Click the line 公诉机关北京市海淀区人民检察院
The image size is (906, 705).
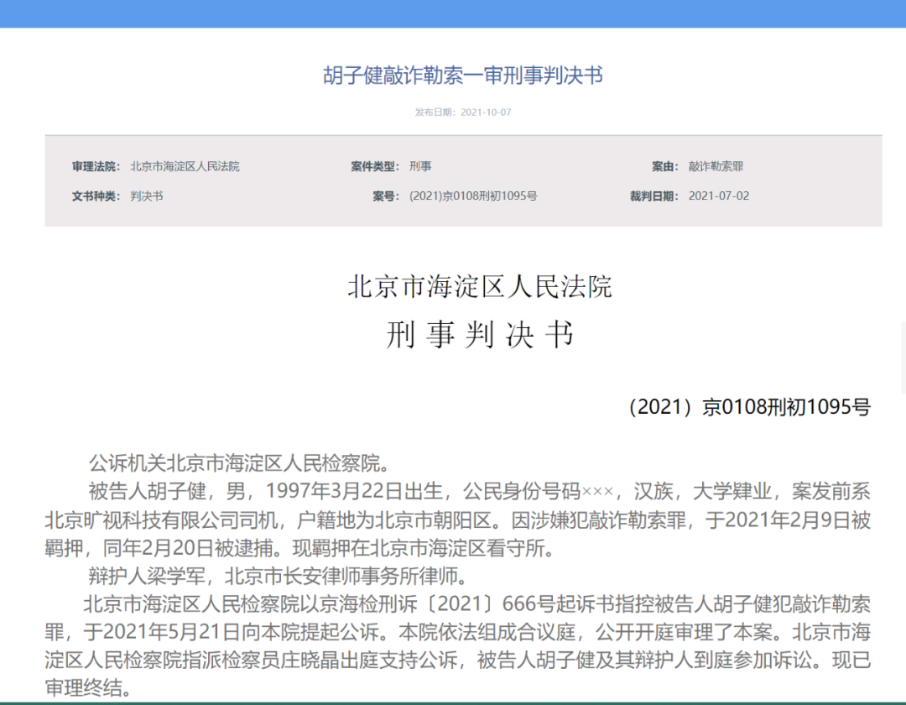click(x=241, y=463)
